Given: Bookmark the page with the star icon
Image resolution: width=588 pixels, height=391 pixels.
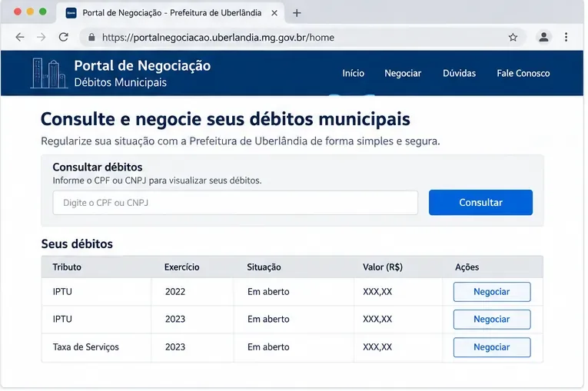Looking at the screenshot, I should tap(513, 37).
